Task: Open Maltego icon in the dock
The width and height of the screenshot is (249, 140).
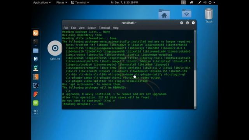Action: (x=35, y=86)
